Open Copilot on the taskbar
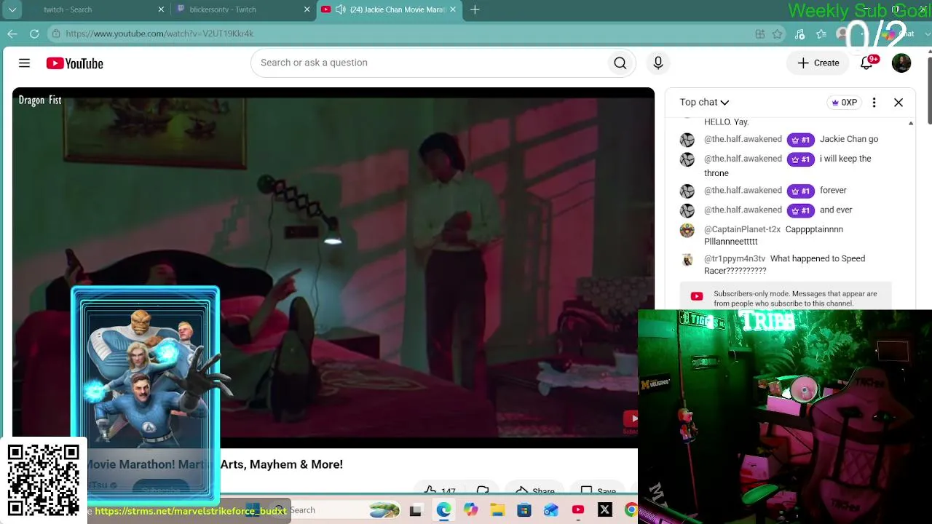This screenshot has width=932, height=524. tap(470, 510)
